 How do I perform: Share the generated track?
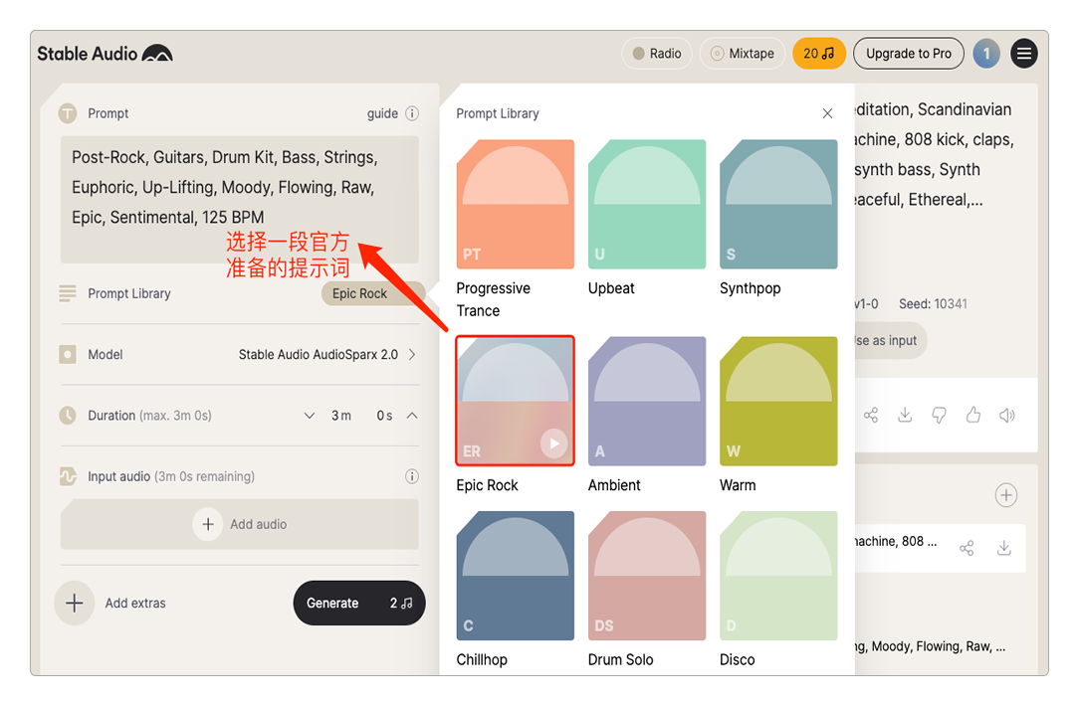(x=871, y=415)
